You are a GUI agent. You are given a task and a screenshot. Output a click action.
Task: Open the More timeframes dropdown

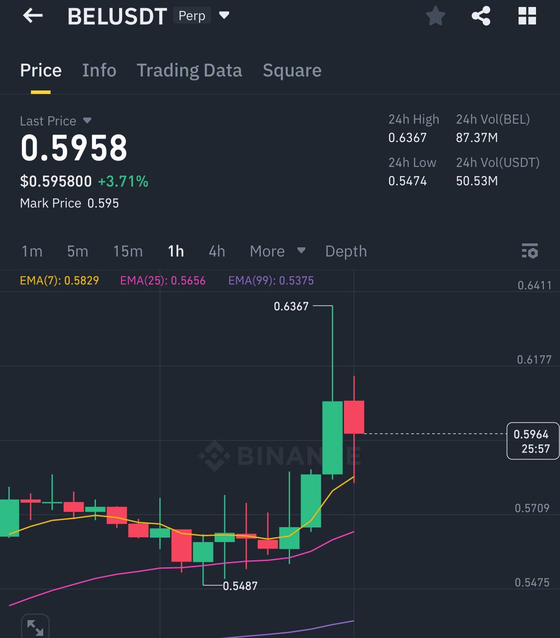277,251
